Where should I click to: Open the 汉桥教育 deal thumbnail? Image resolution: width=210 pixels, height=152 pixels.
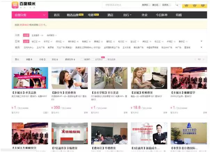[x=70, y=78]
